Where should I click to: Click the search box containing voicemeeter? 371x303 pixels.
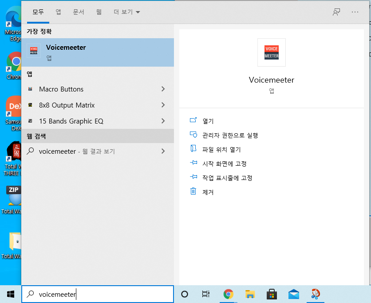(x=98, y=294)
